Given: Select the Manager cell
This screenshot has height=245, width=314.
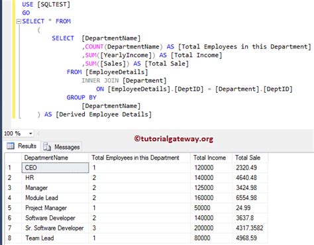Looking at the screenshot, I should (55, 188).
